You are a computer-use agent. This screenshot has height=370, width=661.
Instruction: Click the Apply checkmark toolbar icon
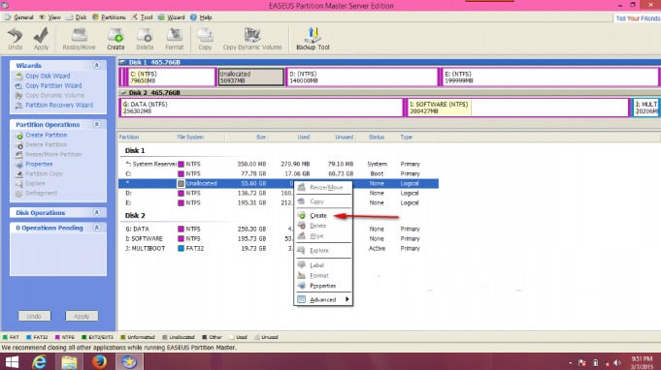click(x=42, y=39)
